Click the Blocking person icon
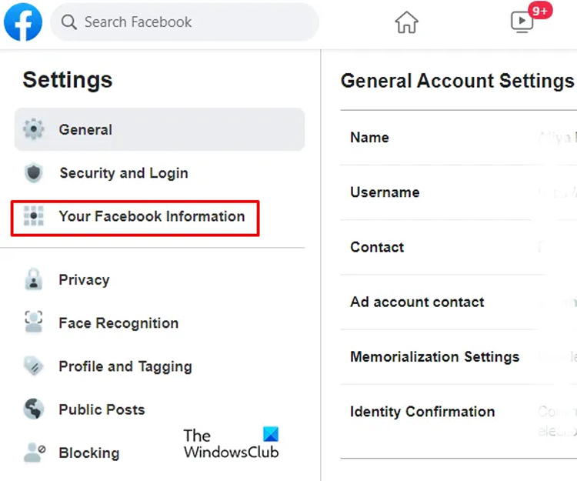 (34, 453)
